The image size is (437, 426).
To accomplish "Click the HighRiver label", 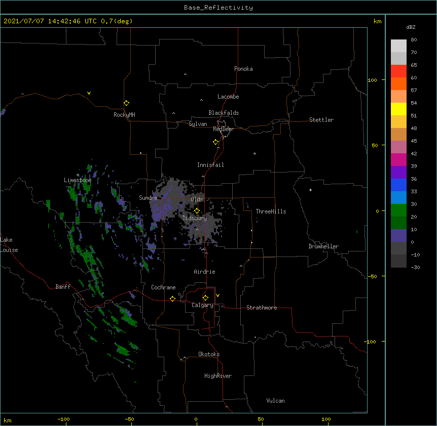I will click(x=218, y=376).
